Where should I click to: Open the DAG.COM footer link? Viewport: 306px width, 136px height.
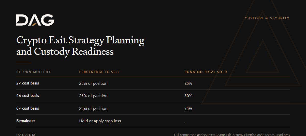click(x=26, y=134)
